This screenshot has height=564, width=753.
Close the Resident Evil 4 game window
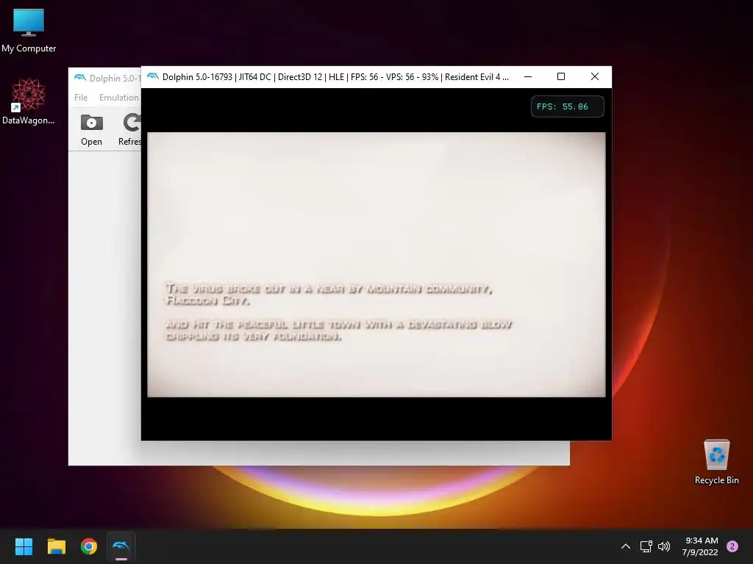tap(594, 76)
